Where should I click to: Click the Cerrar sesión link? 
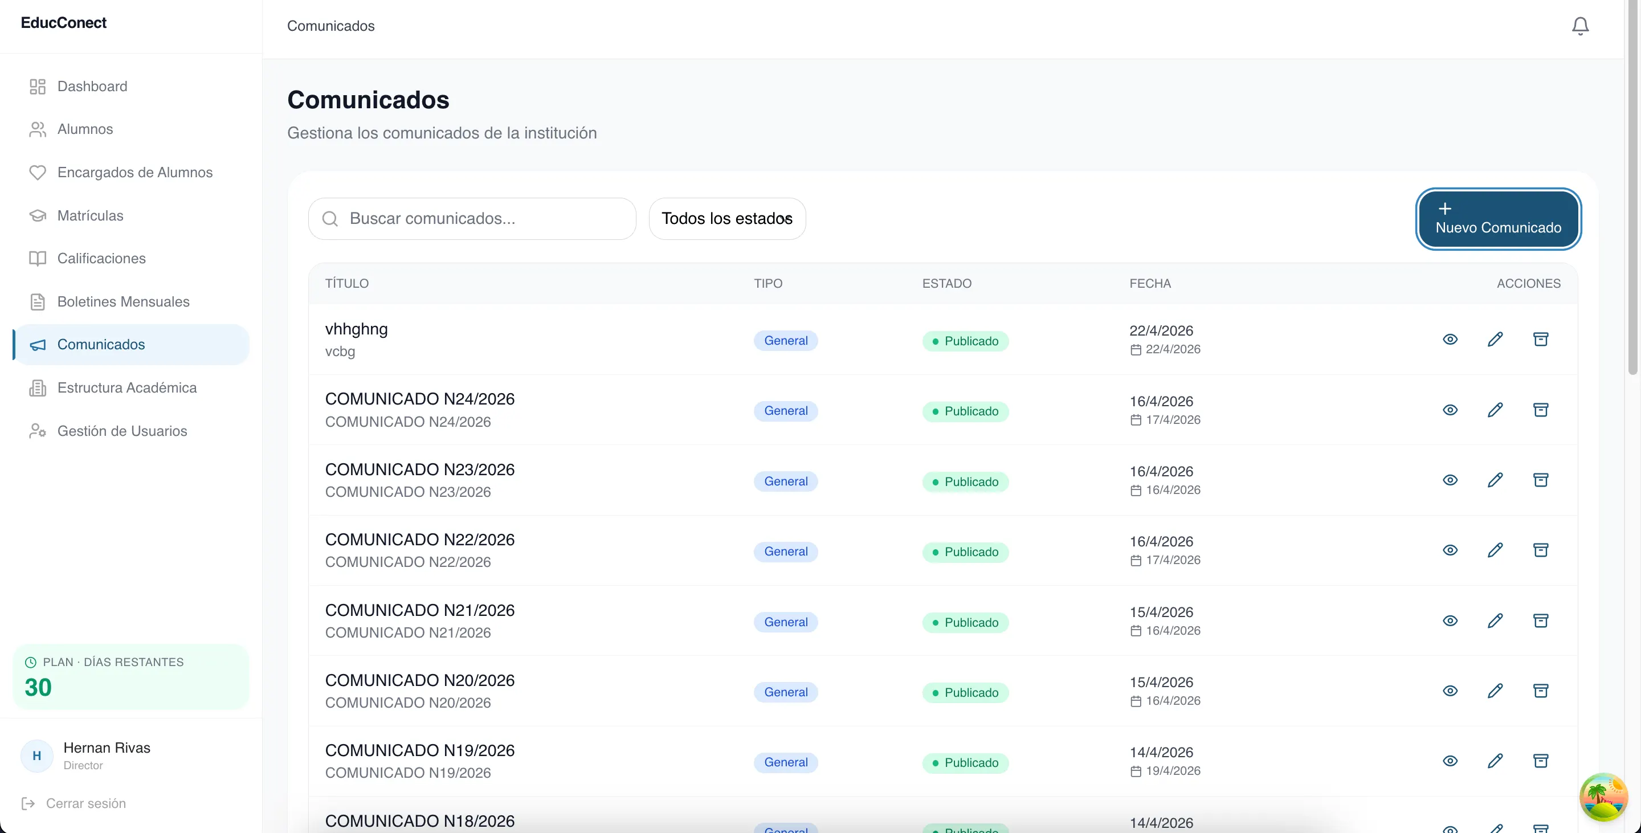click(85, 804)
